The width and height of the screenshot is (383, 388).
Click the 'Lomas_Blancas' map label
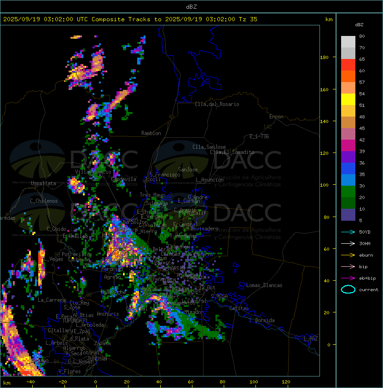(264, 285)
